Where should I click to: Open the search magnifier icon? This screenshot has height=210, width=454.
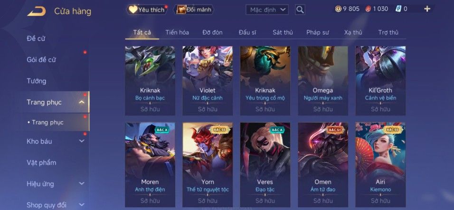300,10
